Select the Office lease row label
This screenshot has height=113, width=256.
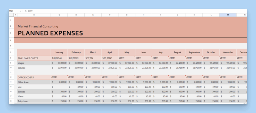[25, 82]
